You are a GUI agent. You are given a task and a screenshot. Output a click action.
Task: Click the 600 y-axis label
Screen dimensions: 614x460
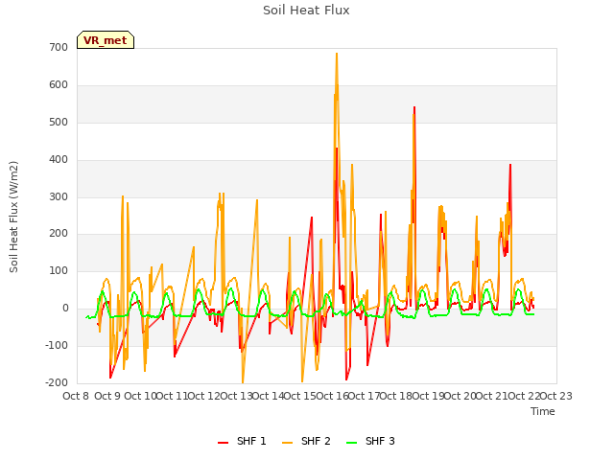59,85
